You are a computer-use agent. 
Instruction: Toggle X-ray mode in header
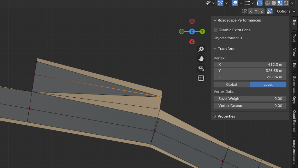point(260,3)
